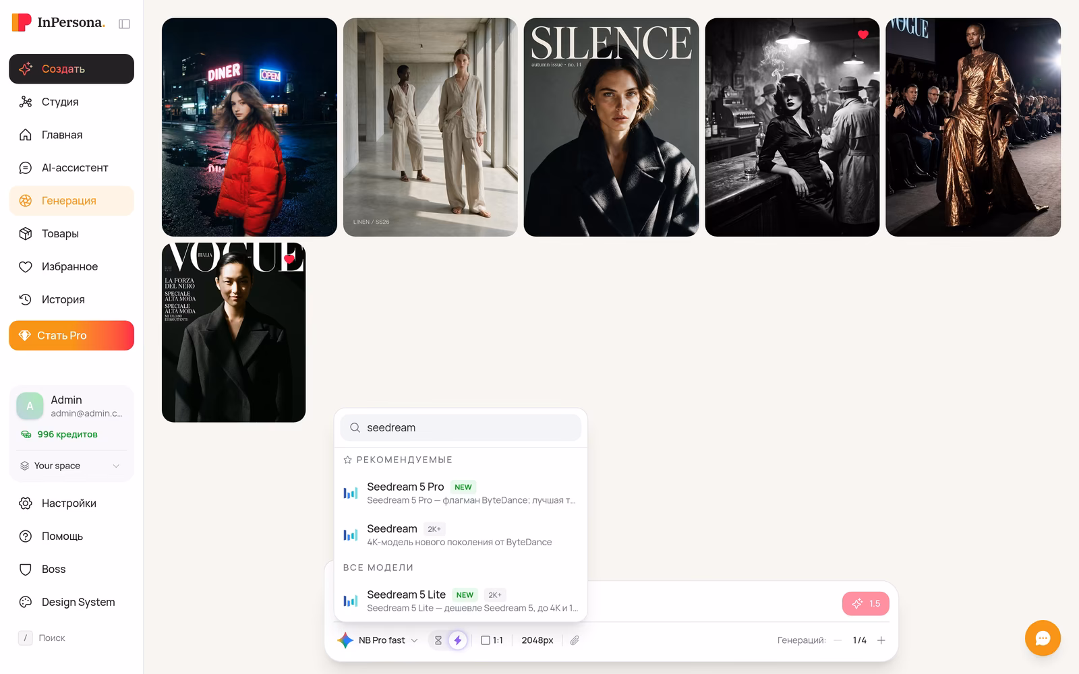Click the Генерация aperture icon
This screenshot has height=674, width=1079.
click(26, 201)
